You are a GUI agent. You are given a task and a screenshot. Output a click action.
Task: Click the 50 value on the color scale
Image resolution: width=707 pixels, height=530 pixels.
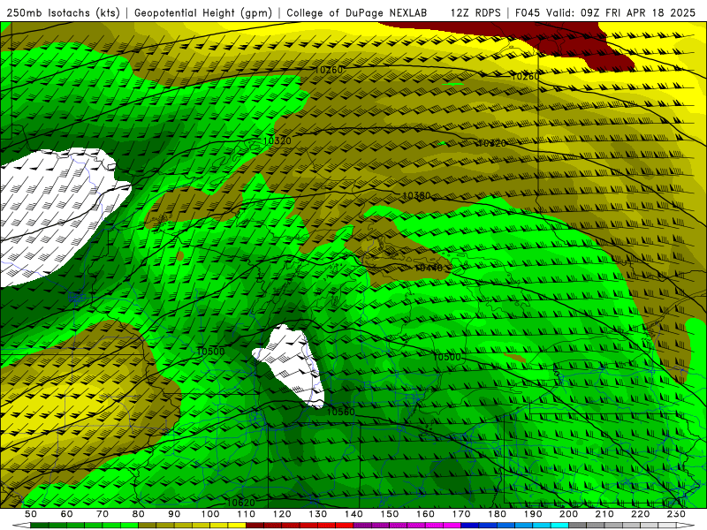pos(31,514)
